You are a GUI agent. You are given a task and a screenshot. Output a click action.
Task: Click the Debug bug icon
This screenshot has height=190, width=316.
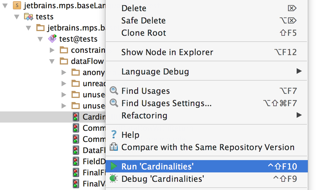[x=114, y=178]
